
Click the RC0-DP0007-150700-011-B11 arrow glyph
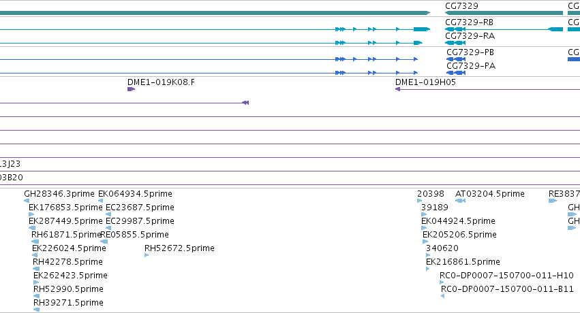(x=442, y=297)
